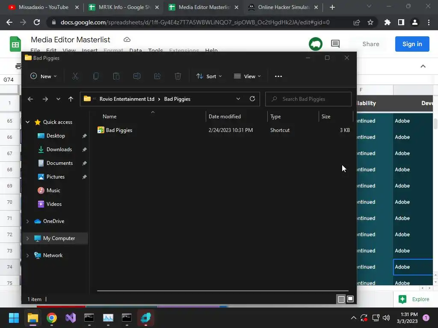Click the Copy icon in Explorer toolbar
Screen dimensions: 438x328
point(95,76)
